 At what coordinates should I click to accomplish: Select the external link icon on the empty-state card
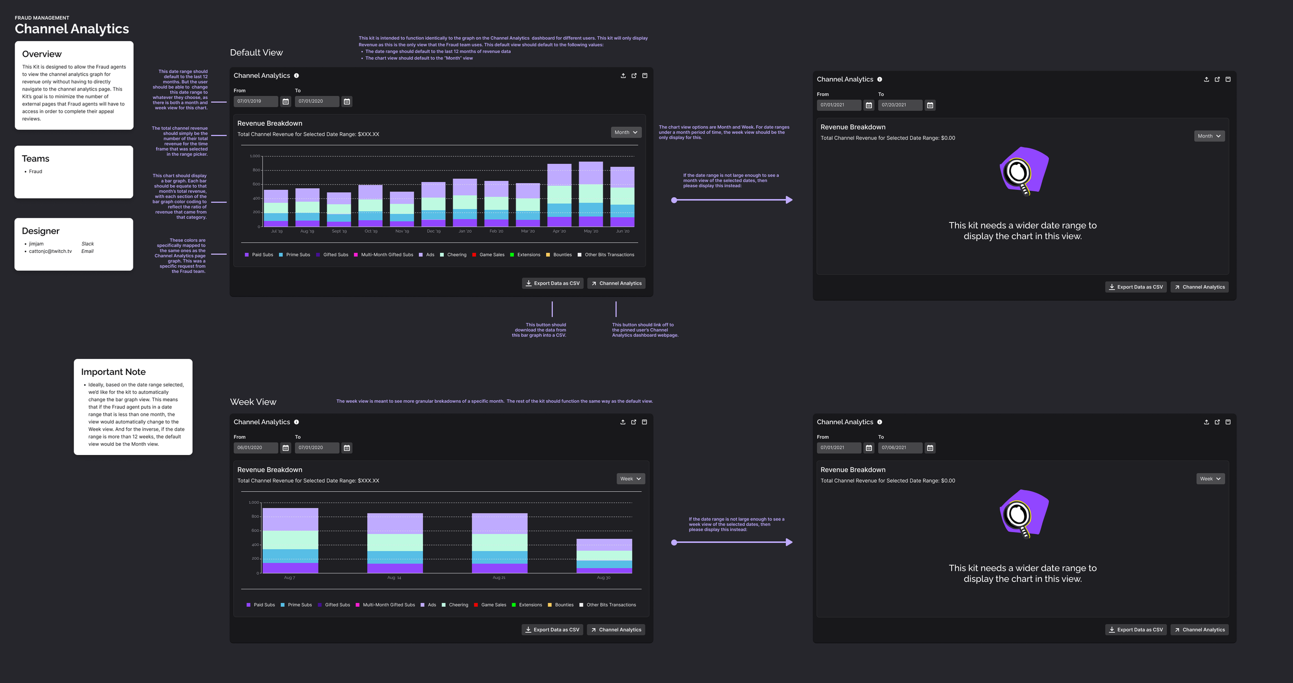(1217, 79)
